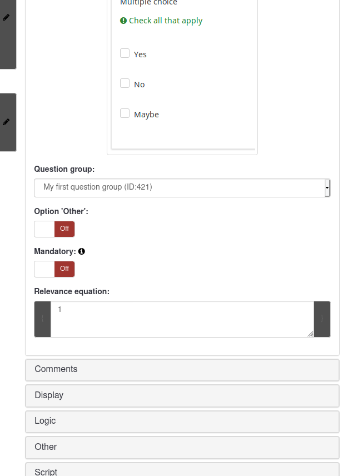Click the upper pencil edit icon
Viewport: 353px width, 476px height.
click(6, 18)
